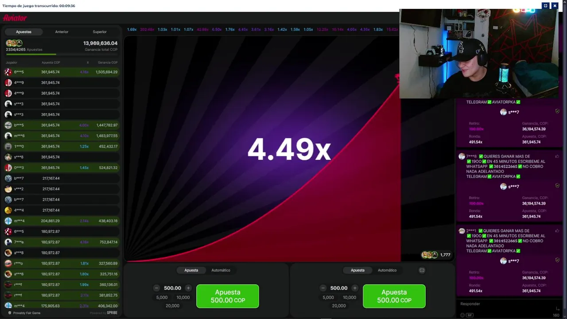Open the GIF picker in chat
This screenshot has width=567, height=319.
[470, 315]
